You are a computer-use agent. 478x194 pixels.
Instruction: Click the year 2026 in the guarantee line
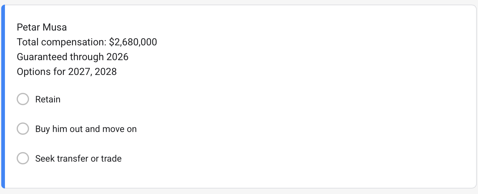coord(117,57)
